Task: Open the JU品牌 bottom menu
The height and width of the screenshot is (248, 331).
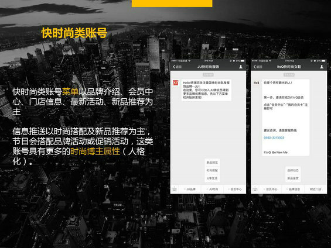Action: click(x=190, y=189)
